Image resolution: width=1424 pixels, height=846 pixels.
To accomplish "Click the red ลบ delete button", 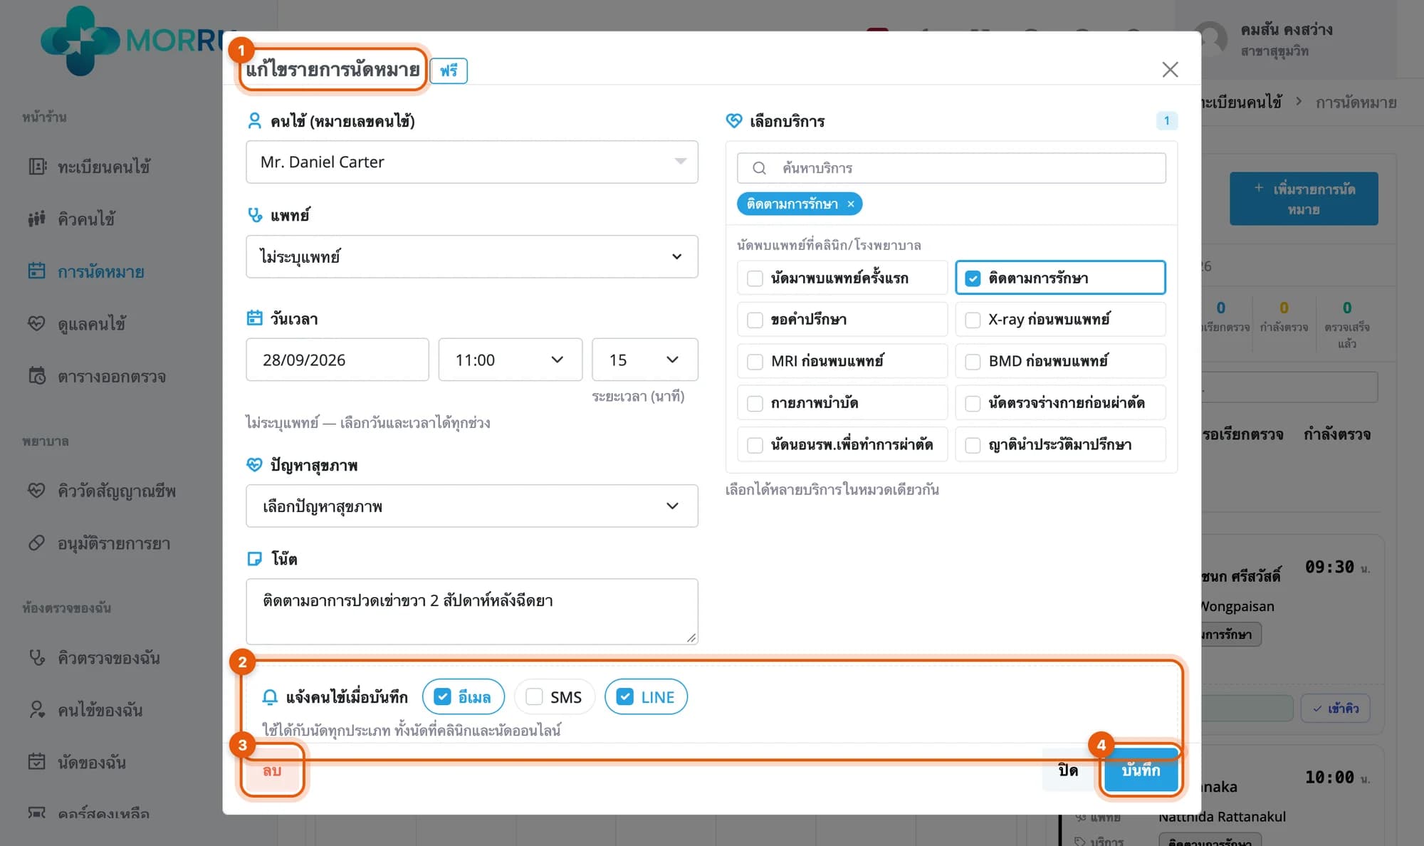I will [272, 771].
